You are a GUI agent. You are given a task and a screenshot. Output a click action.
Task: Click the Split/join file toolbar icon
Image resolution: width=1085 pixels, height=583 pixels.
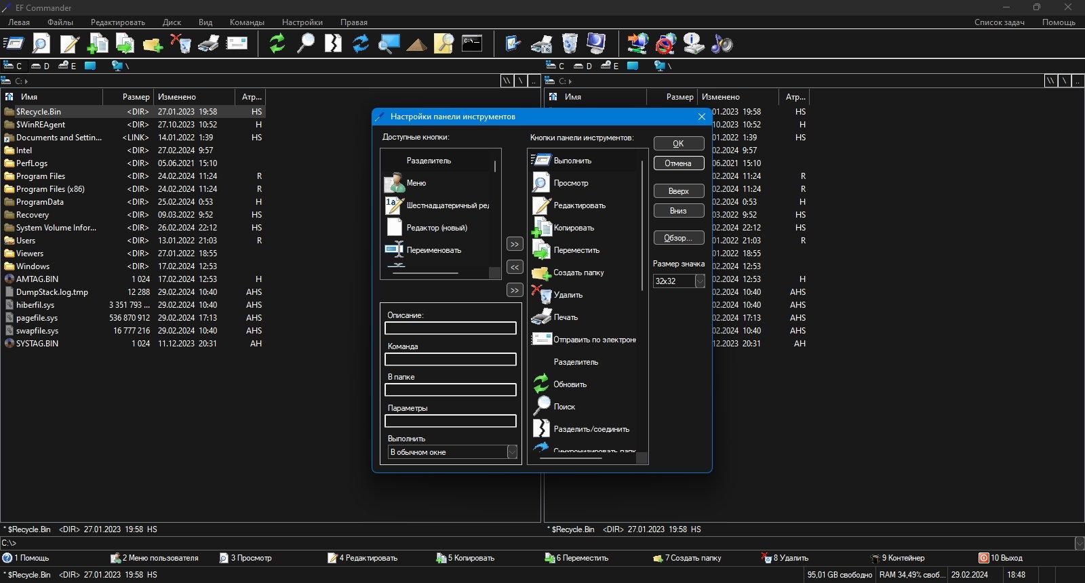333,44
